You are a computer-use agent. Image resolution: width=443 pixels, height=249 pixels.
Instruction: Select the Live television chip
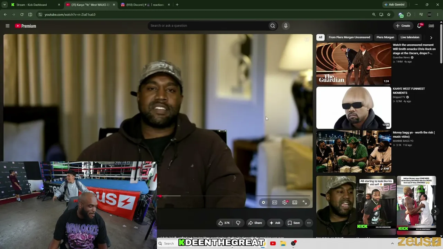[x=410, y=37]
